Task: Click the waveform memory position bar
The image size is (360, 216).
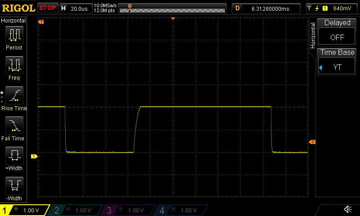Action: (x=173, y=8)
